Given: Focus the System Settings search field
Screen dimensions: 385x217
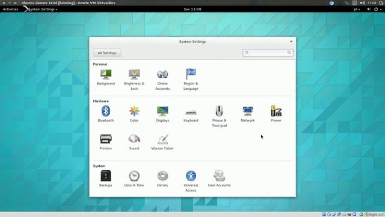Looking at the screenshot, I should tap(268, 52).
